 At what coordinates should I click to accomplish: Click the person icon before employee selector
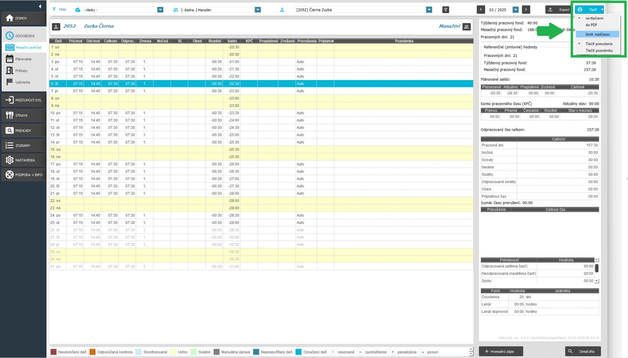[x=282, y=10]
